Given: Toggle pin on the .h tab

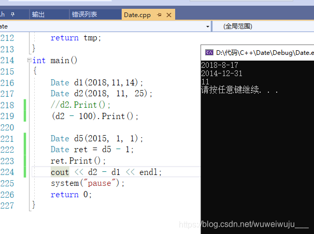Looking at the screenshot, I should tap(12, 14).
